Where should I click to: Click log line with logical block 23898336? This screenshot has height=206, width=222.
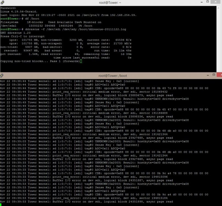(86, 116)
